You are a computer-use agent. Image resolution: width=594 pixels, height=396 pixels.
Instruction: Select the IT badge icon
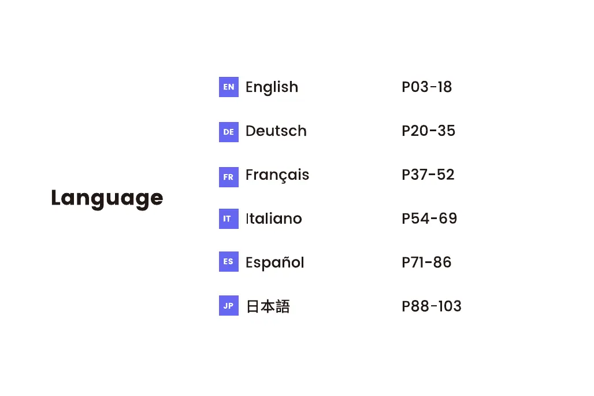point(228,219)
